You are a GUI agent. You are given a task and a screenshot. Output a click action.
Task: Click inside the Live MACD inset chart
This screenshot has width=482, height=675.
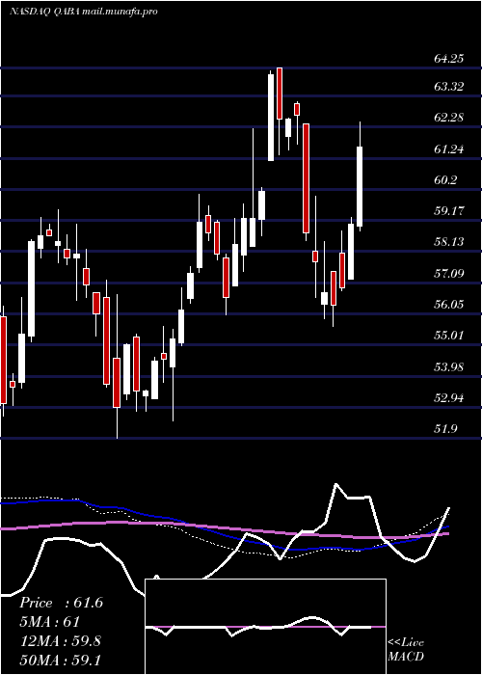pyautogui.click(x=265, y=627)
